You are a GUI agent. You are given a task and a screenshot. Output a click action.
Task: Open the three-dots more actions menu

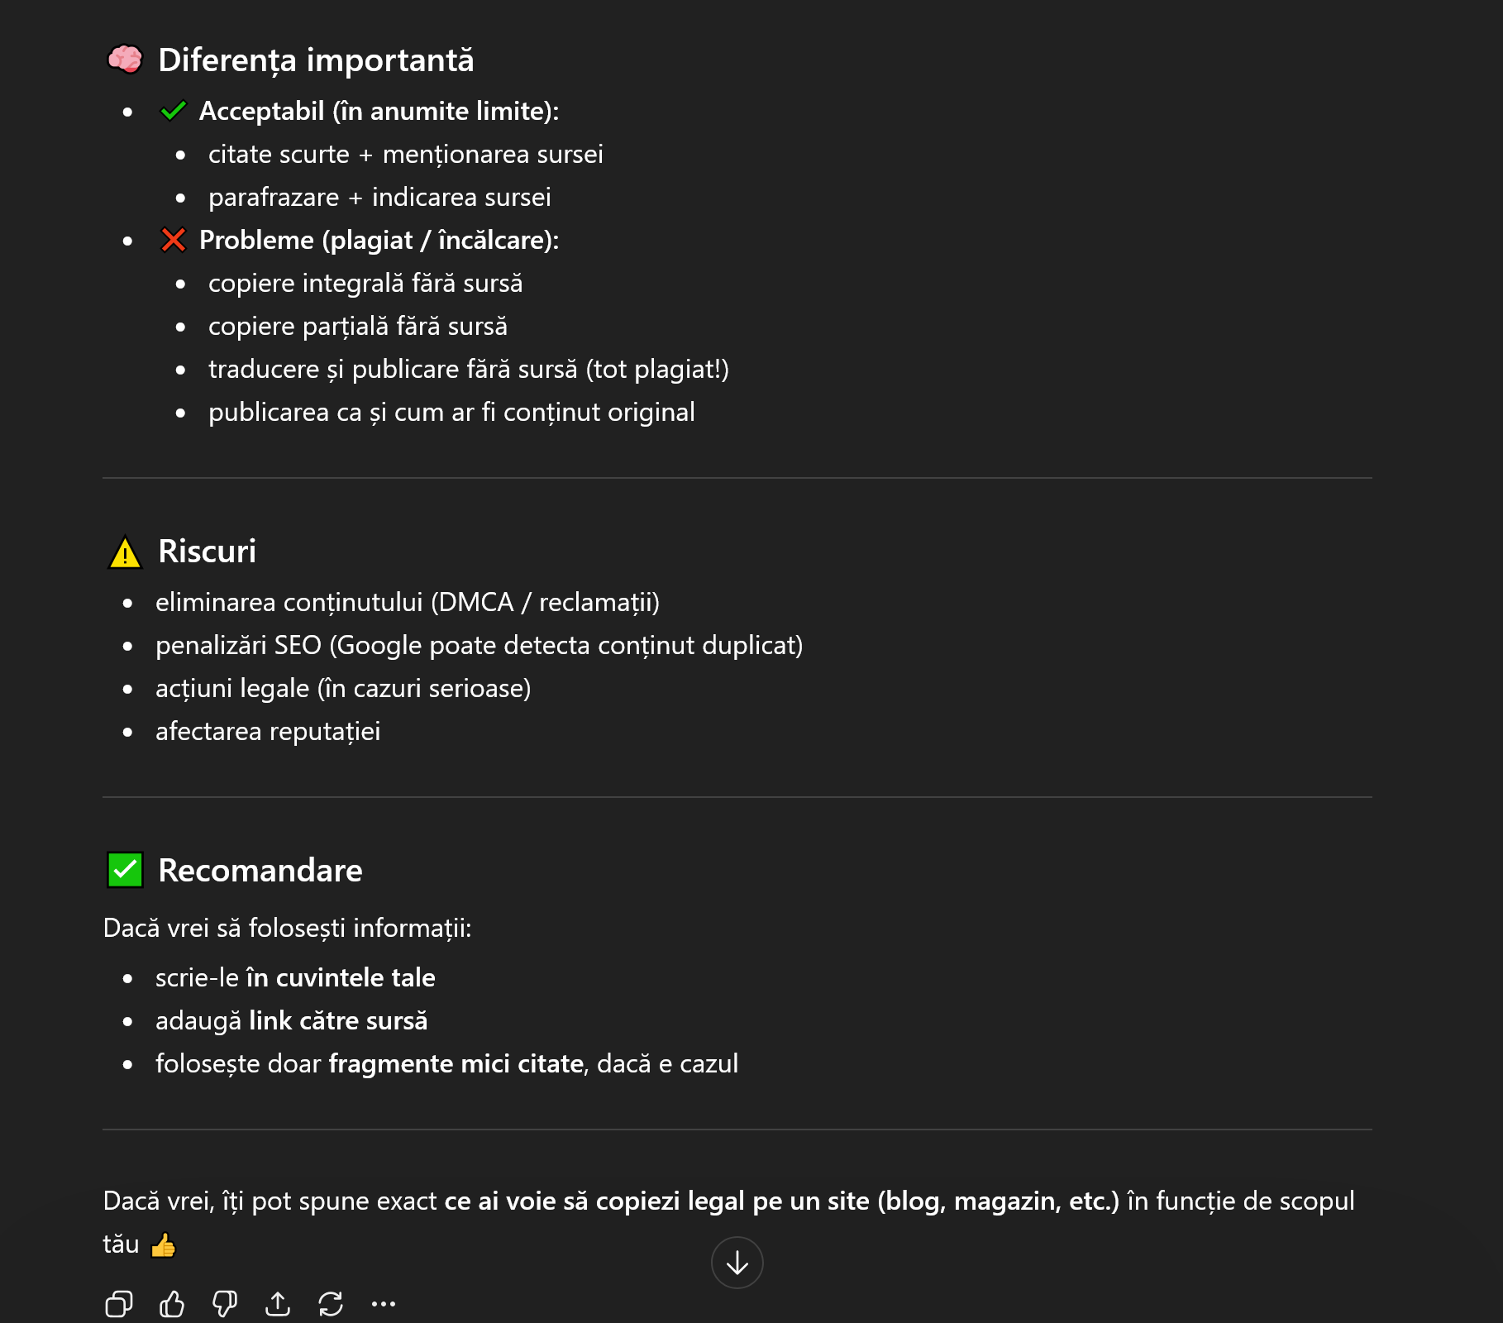(x=384, y=1304)
